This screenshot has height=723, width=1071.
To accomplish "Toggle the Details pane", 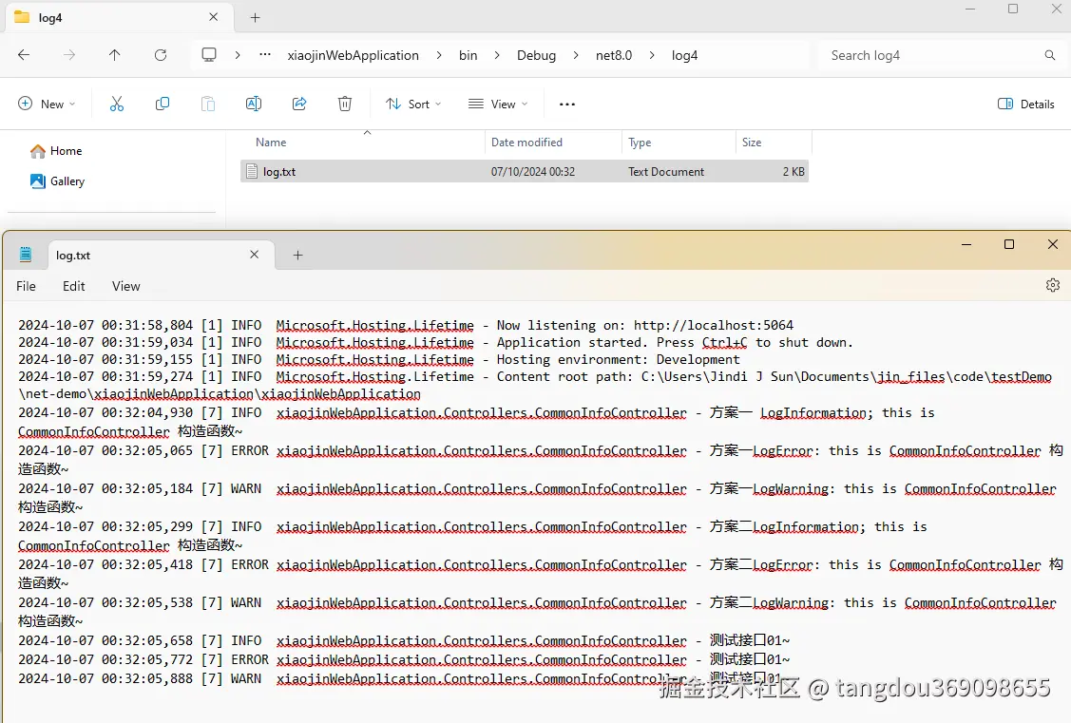I will [1026, 104].
